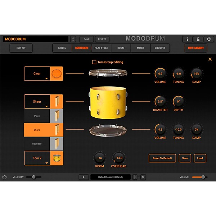The width and height of the screenshot is (216, 216).
Task: Open the info panel icon
Action: tap(187, 39)
